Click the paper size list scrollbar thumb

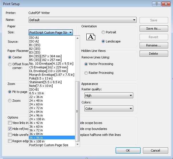(77, 111)
